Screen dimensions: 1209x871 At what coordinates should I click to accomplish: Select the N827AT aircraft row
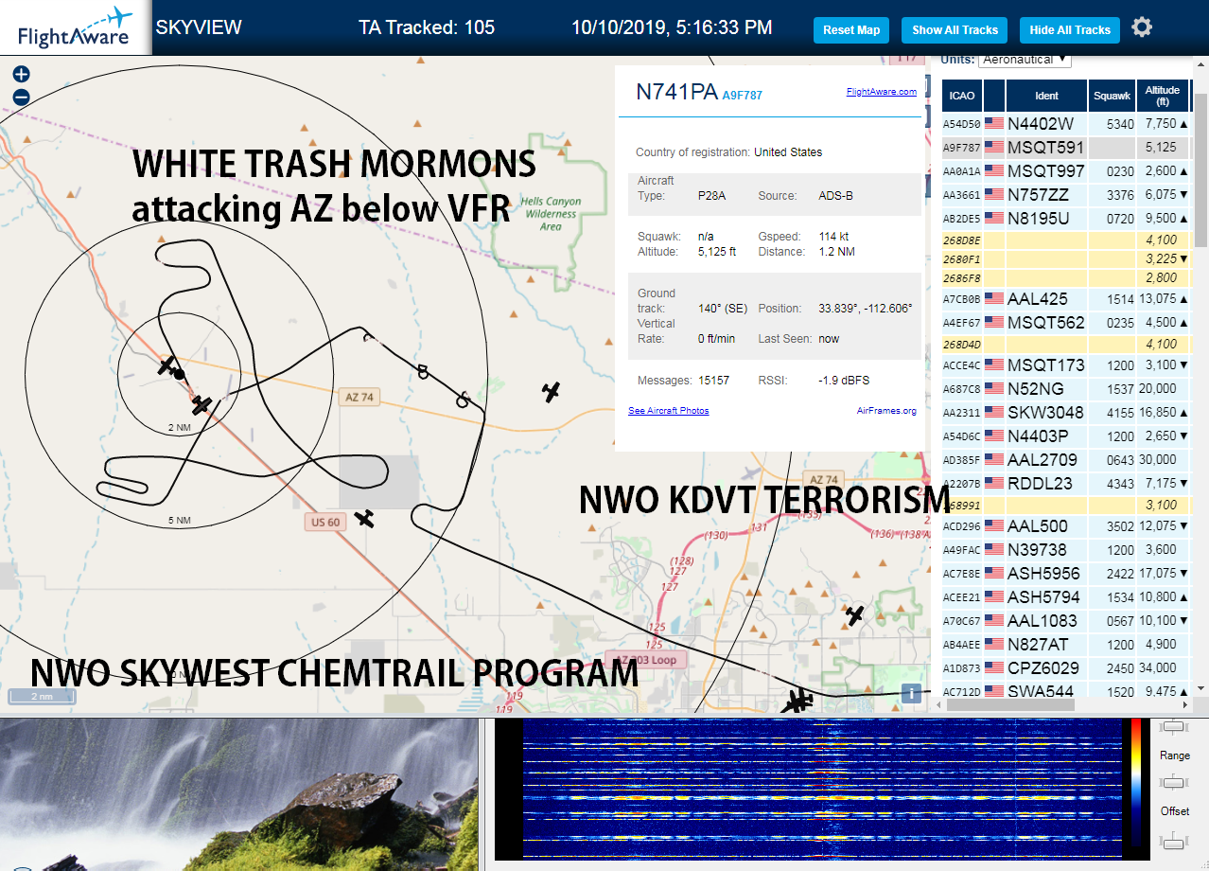point(1065,645)
